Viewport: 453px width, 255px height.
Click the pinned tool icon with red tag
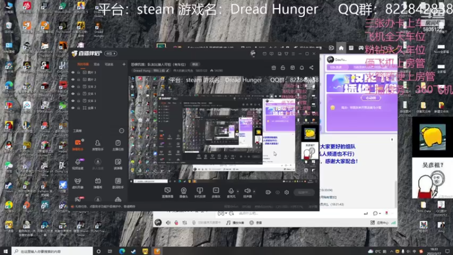click(79, 199)
